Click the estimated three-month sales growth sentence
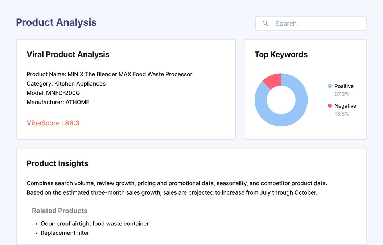The image size is (383, 245). (x=172, y=192)
